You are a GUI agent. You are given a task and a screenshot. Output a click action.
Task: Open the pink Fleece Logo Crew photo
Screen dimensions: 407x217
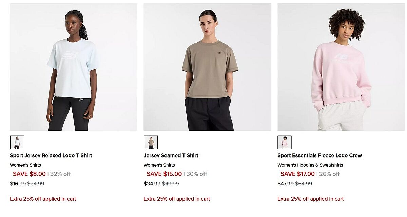click(x=341, y=67)
